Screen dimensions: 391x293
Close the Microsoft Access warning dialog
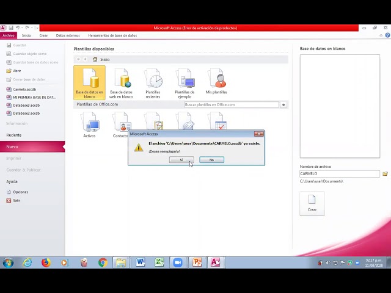coord(259,134)
